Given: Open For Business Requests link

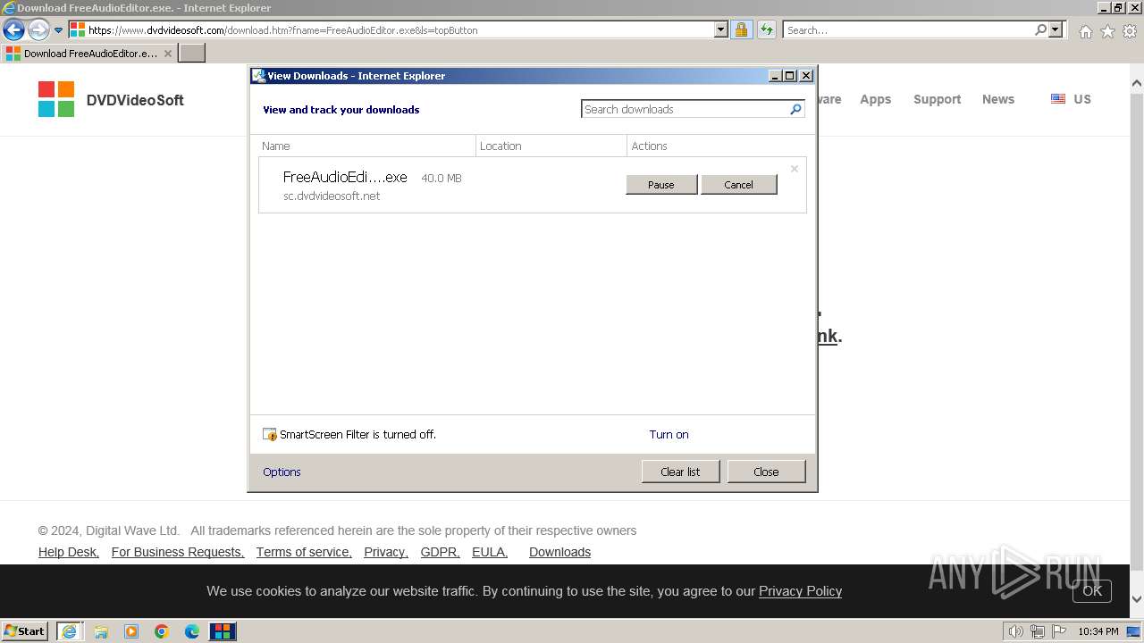Looking at the screenshot, I should coord(178,552).
